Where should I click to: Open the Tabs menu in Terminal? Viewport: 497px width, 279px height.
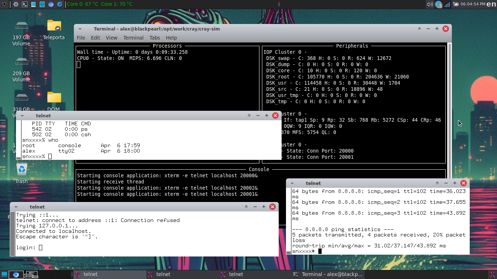(155, 38)
